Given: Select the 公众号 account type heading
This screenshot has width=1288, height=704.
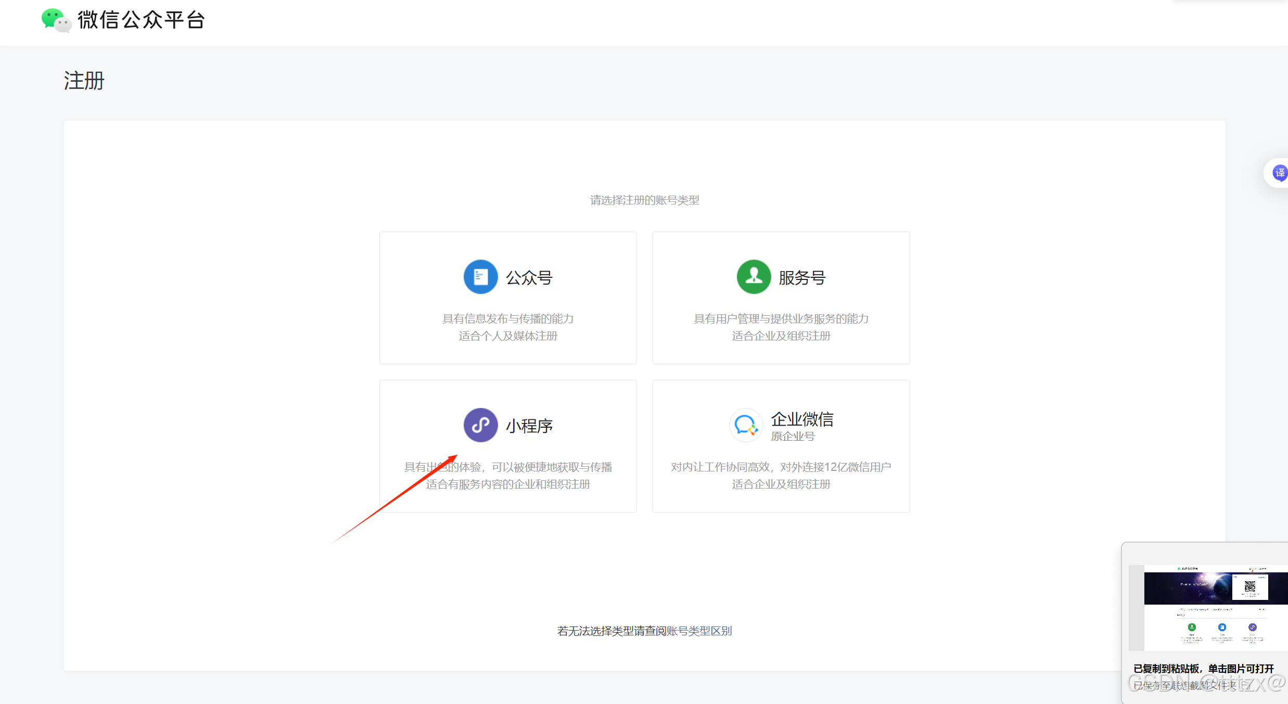Looking at the screenshot, I should (529, 277).
